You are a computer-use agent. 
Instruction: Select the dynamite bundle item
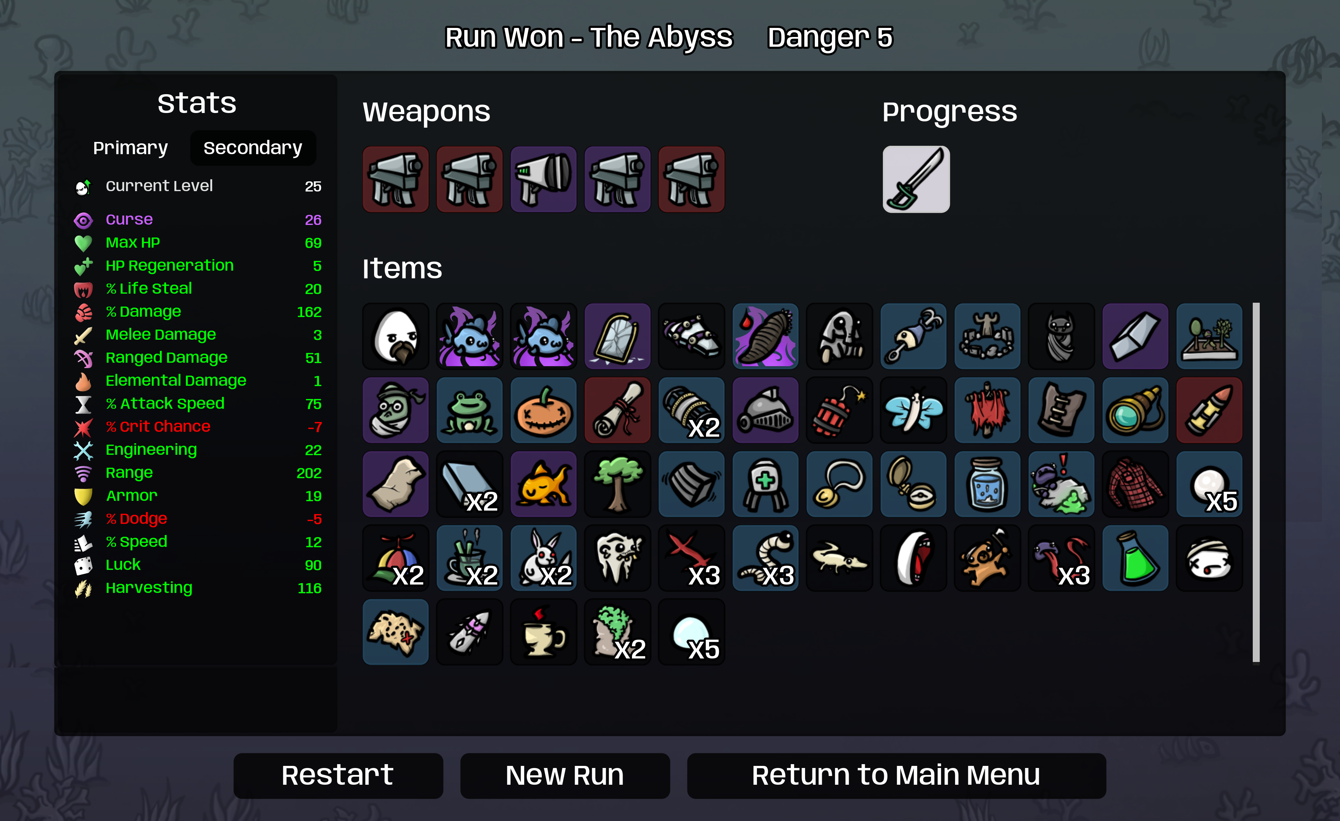[839, 410]
